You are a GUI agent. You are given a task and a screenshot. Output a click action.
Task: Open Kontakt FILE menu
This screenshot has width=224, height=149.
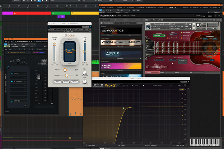coord(119,16)
